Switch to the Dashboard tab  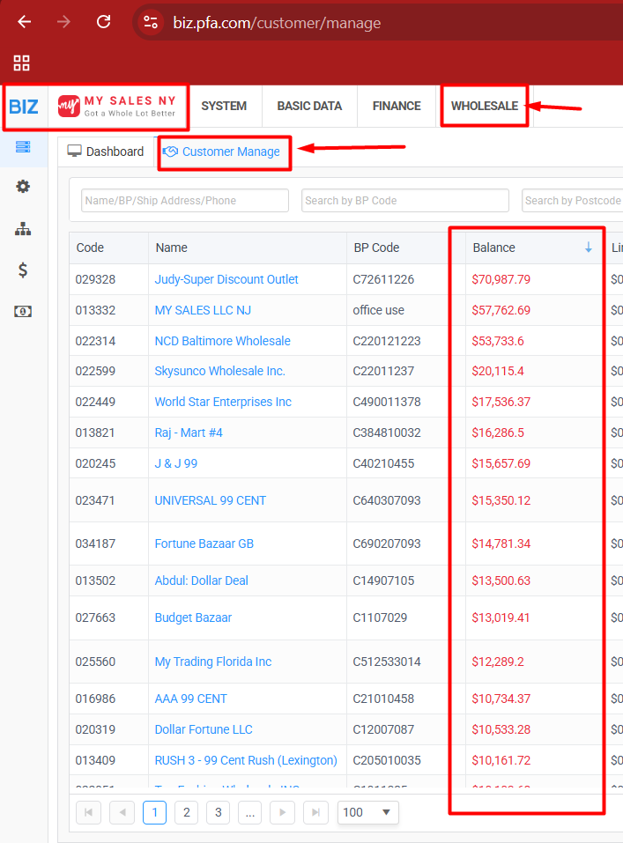coord(106,152)
